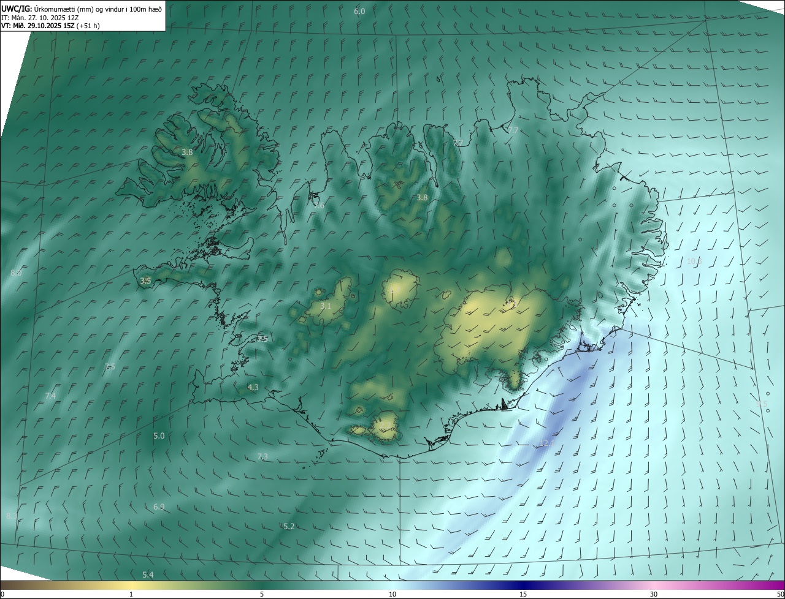Click the colorbar tick label "30"
The image size is (785, 599).
coord(654,594)
